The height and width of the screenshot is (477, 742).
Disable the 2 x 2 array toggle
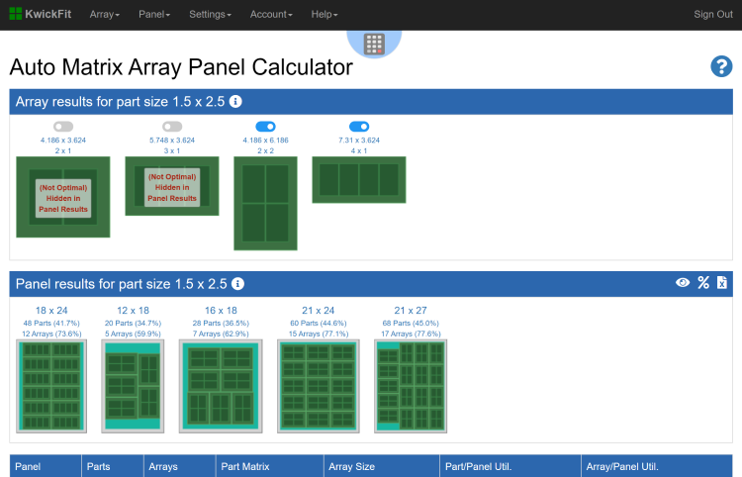click(x=265, y=127)
